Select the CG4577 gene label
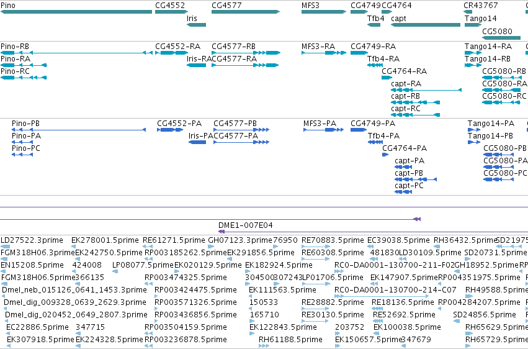 tap(226, 6)
